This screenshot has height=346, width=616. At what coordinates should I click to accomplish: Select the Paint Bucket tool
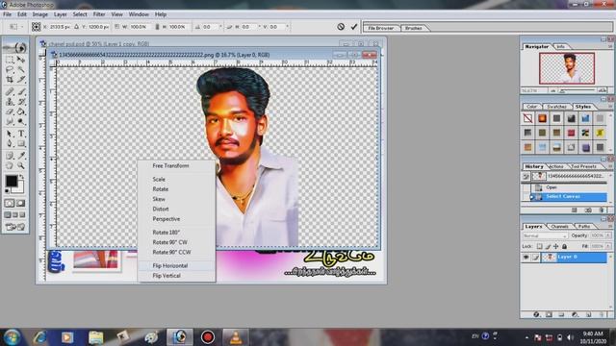click(x=21, y=111)
